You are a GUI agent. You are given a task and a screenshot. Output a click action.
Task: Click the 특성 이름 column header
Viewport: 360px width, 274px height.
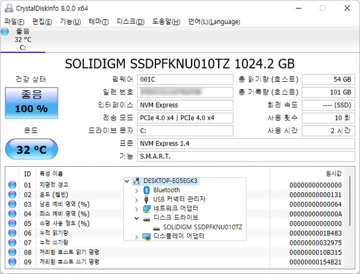pos(51,173)
